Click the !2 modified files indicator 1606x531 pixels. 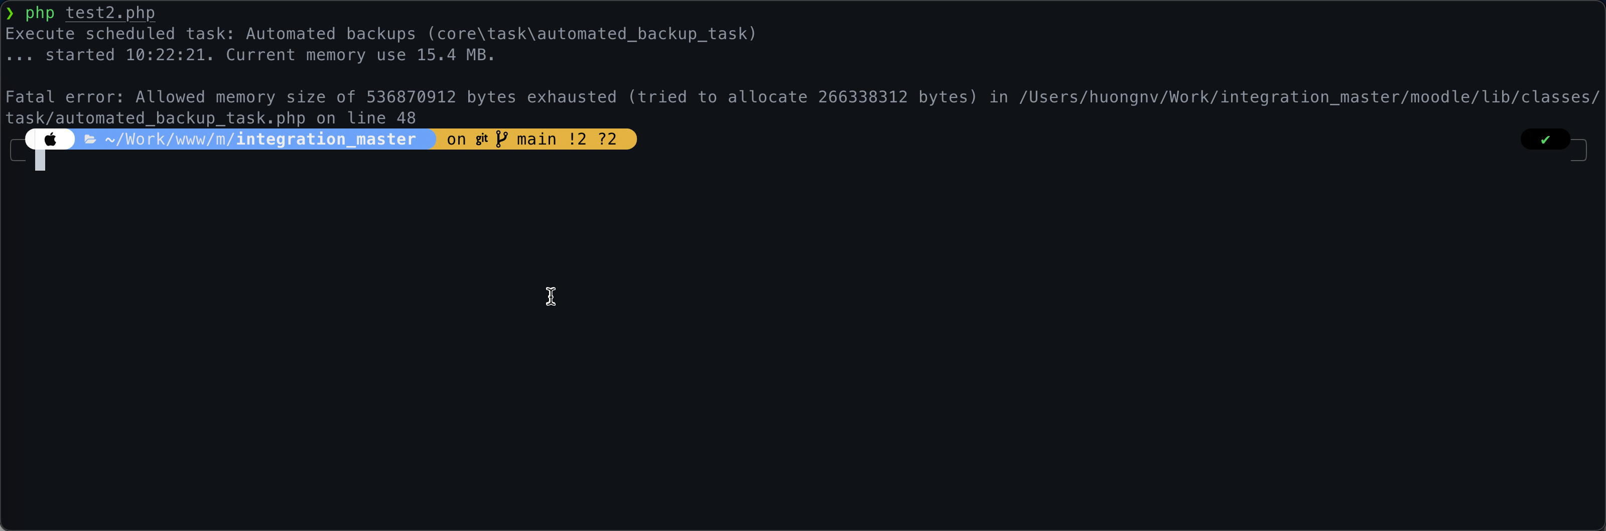[577, 139]
